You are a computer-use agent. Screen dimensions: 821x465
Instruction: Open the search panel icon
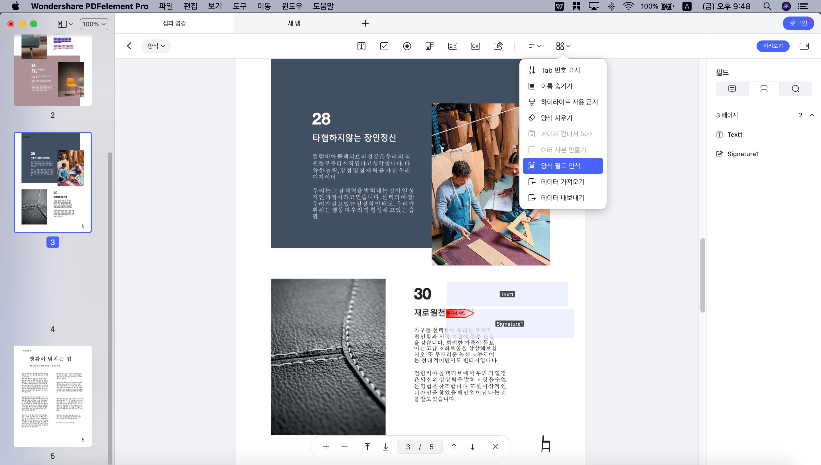(795, 89)
